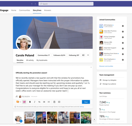Select the orange discussion post type icon

click(x=18, y=102)
